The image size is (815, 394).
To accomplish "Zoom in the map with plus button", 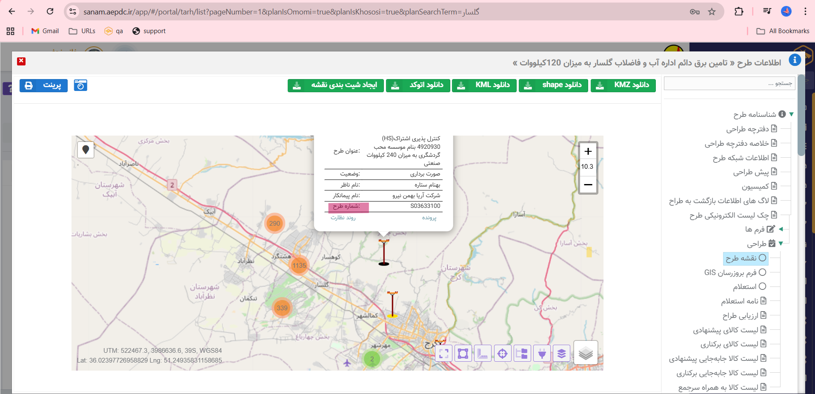I will (588, 151).
